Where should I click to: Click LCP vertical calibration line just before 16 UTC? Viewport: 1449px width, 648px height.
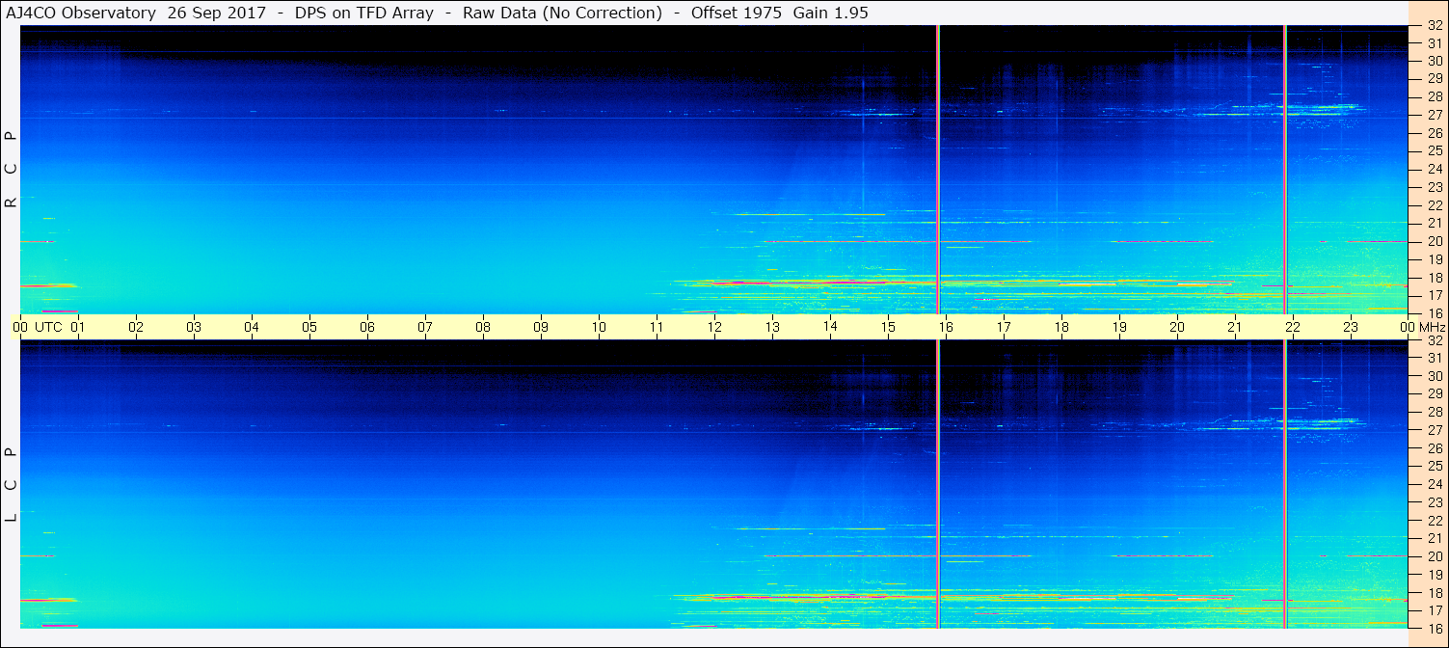tap(938, 484)
